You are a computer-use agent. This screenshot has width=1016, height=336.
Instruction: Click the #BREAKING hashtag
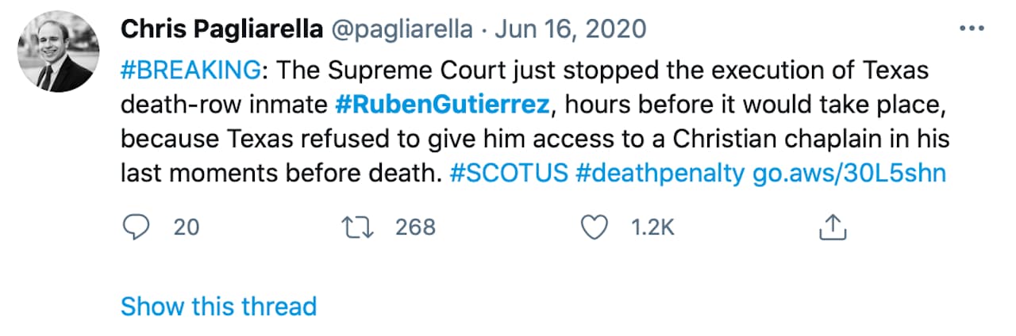[x=190, y=70]
